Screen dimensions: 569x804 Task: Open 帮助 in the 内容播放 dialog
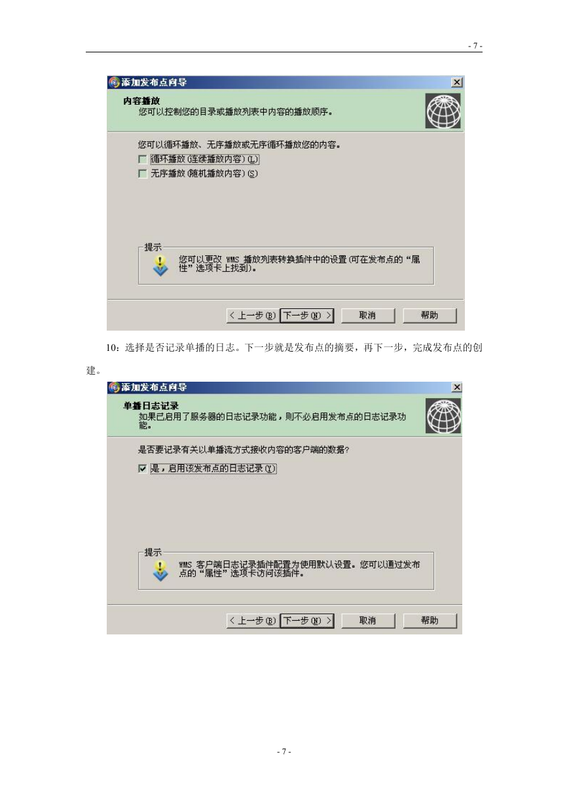click(x=430, y=316)
